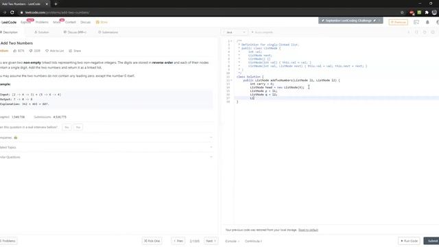
Task: Click the red extension icon in toolbar
Action: [412, 12]
